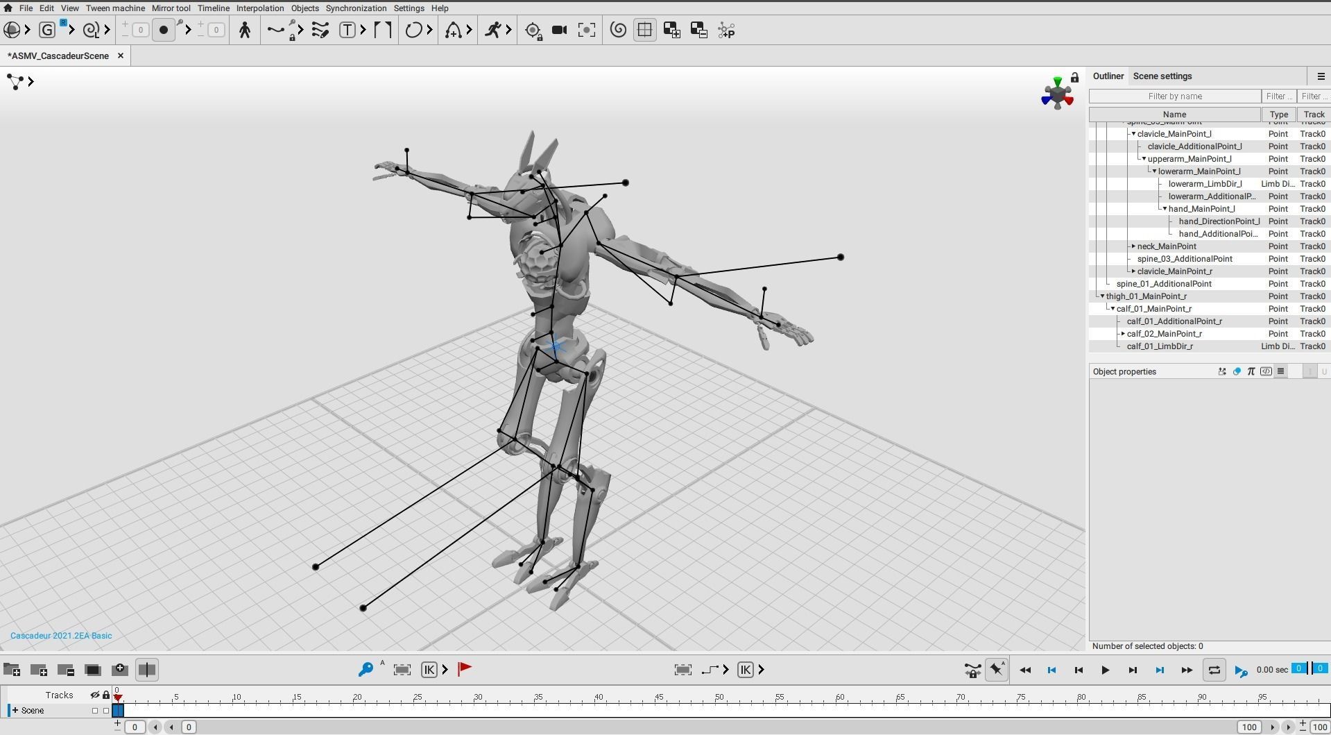Screen dimensions: 1331x735
Task: Collapse the thigh_01_MainPoint_r tree node
Action: [1103, 296]
